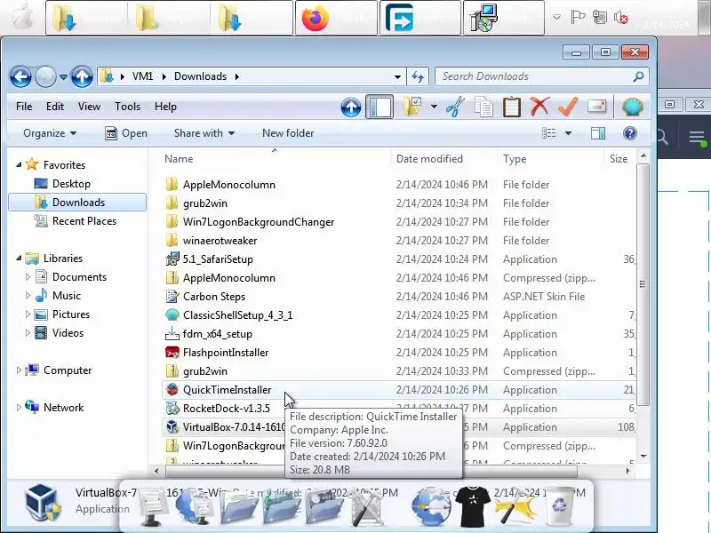Expand the Documents library

28,277
